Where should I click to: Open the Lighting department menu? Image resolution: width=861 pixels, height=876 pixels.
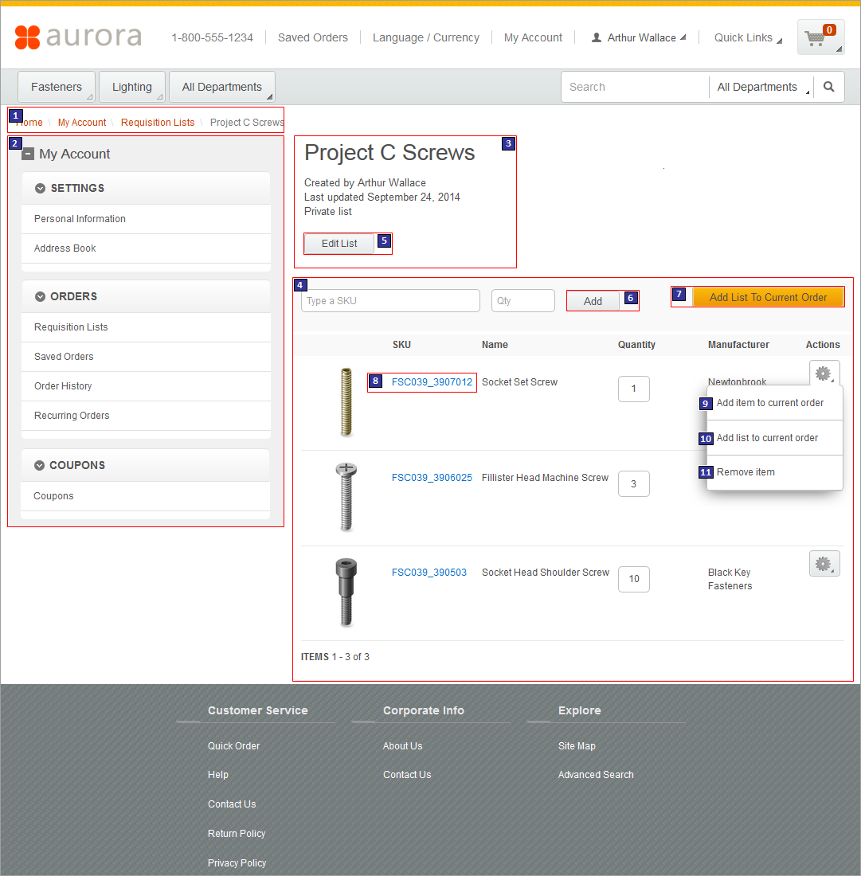132,87
